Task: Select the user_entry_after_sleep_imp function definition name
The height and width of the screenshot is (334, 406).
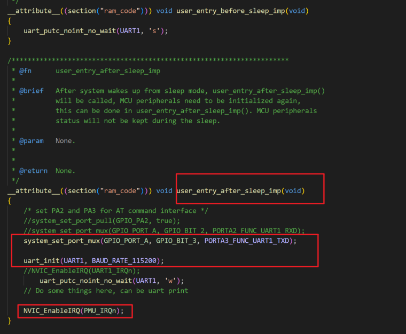Action: (229, 190)
